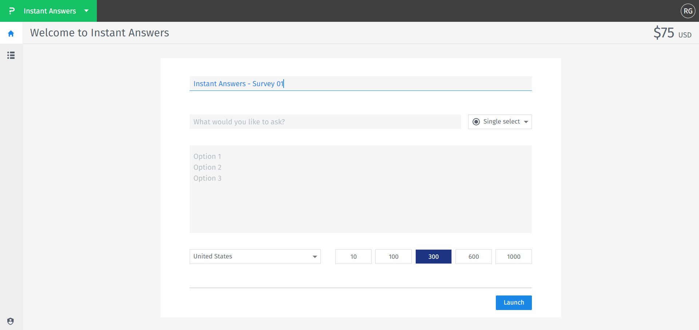
Task: Click the Pollfish logo in the top bar
Action: click(12, 11)
